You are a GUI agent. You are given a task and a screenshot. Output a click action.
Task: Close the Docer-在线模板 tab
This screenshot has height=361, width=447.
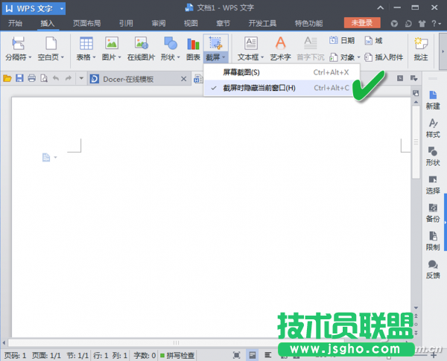coord(184,79)
